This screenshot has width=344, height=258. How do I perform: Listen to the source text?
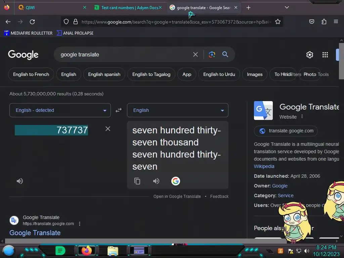[x=20, y=181]
